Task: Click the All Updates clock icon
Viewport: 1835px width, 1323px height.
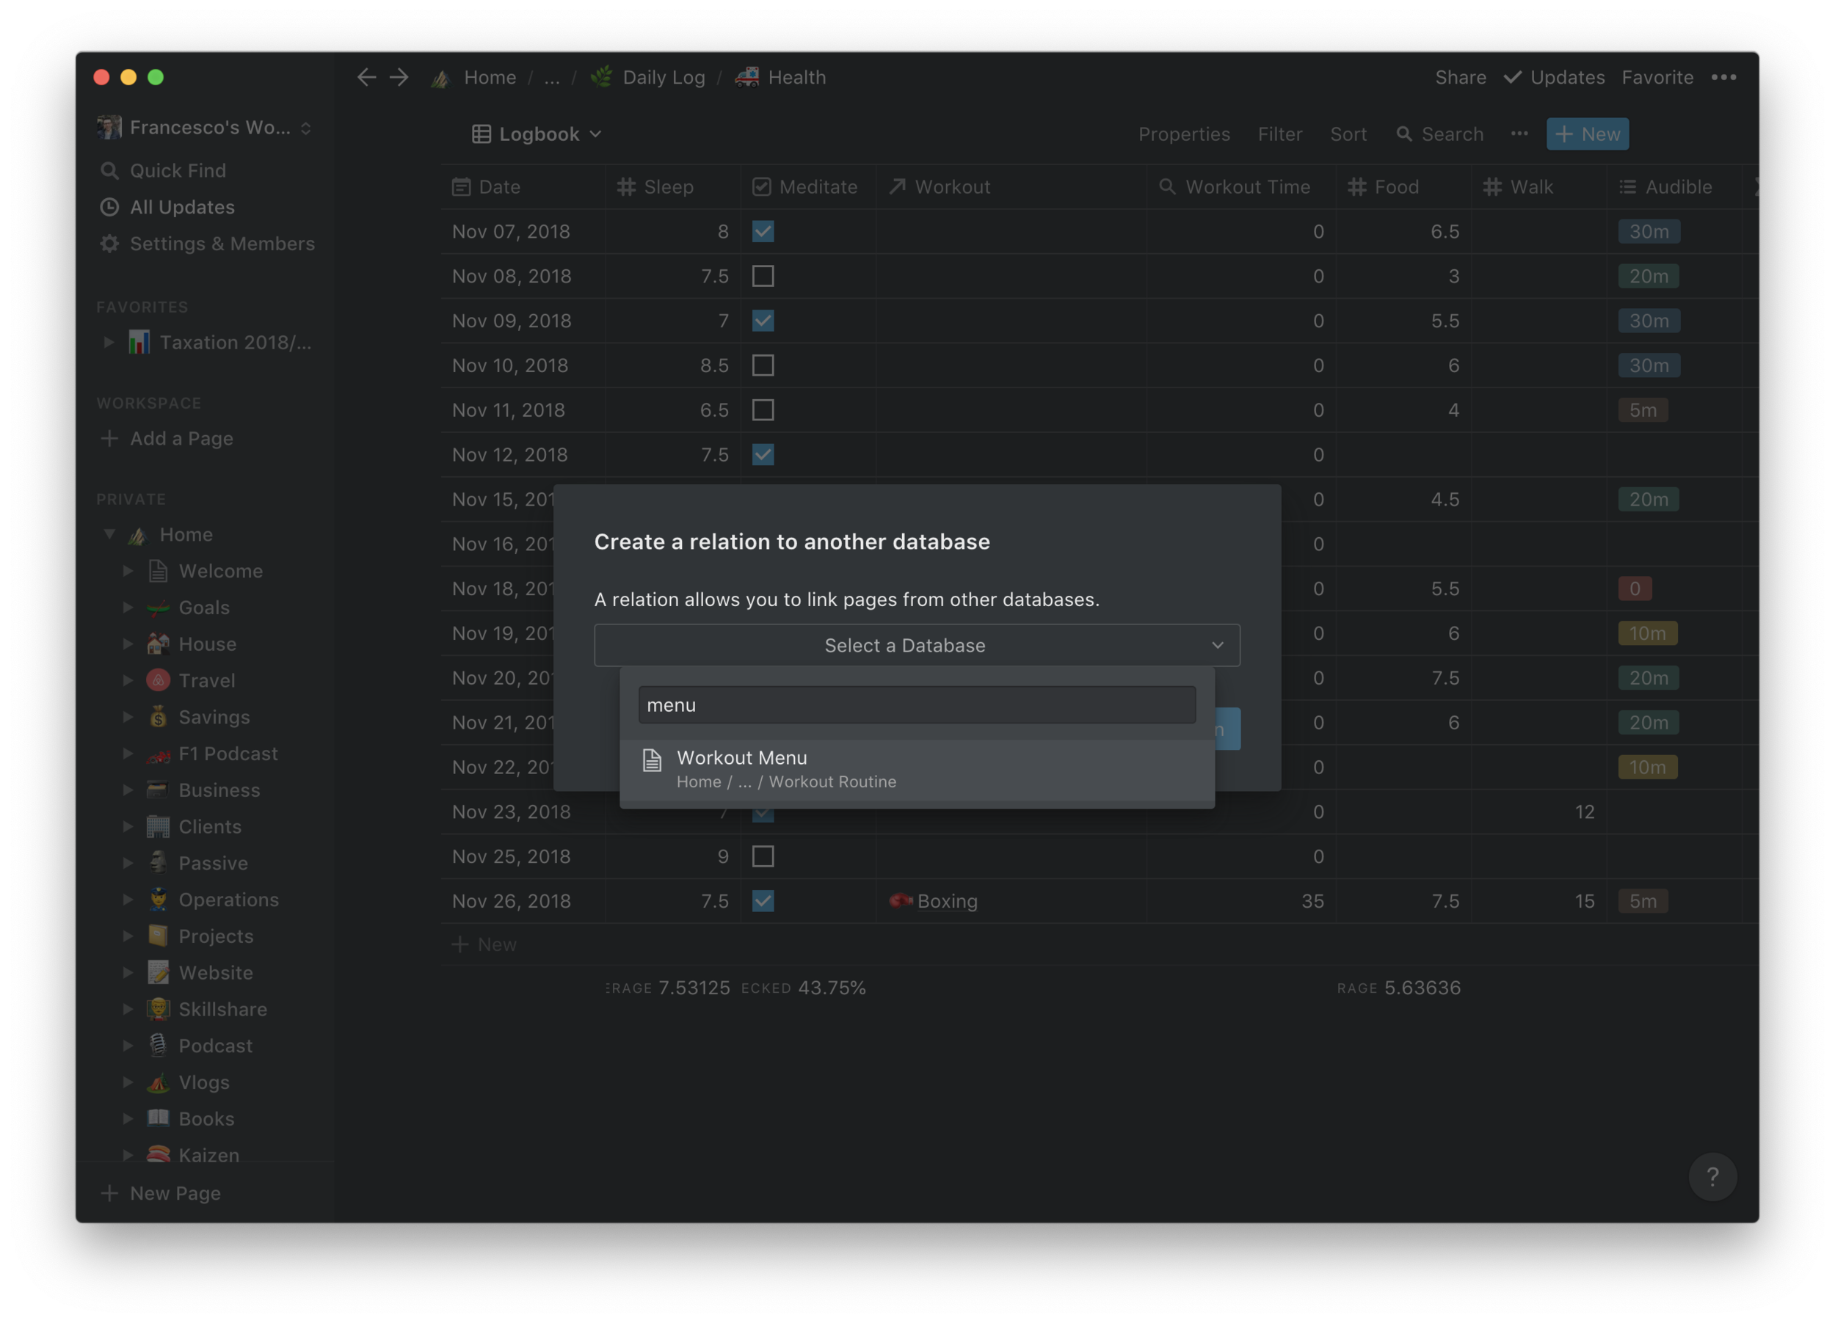Action: (x=109, y=207)
